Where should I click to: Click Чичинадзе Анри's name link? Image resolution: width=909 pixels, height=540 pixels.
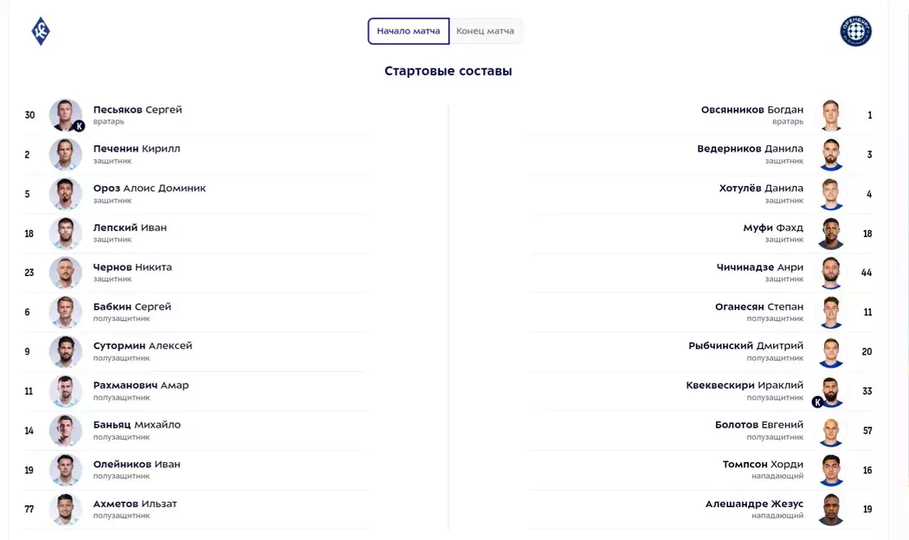[x=759, y=267]
